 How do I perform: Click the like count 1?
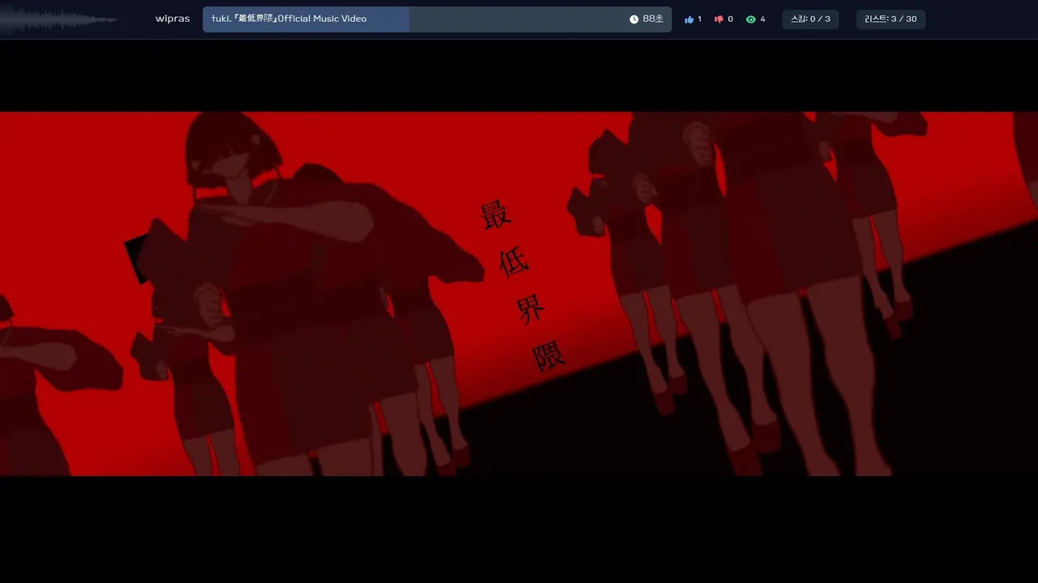click(700, 19)
